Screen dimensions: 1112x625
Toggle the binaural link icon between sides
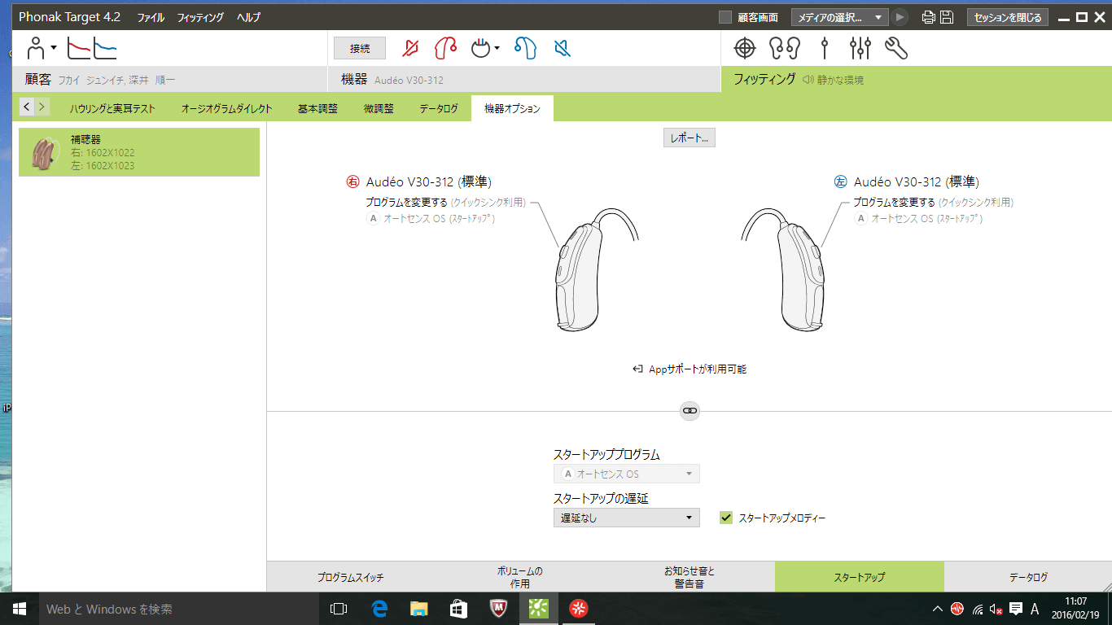pyautogui.click(x=690, y=412)
